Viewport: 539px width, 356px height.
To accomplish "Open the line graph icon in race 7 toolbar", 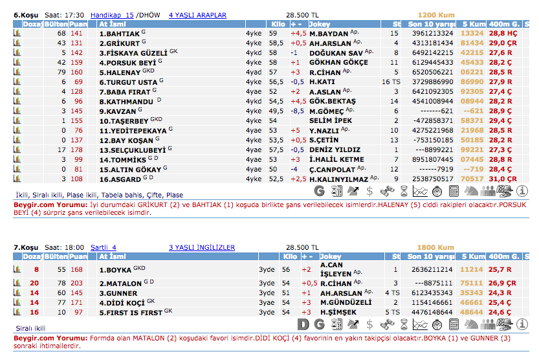I will click(x=421, y=324).
